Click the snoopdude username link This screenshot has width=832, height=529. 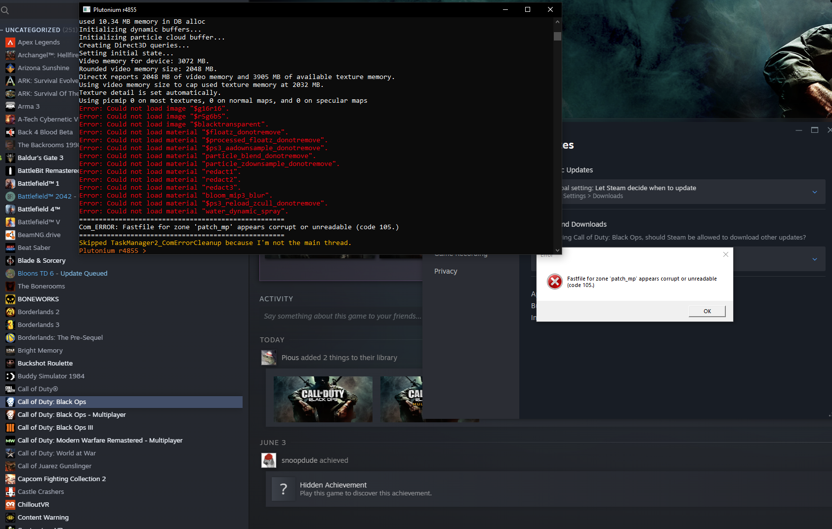pyautogui.click(x=299, y=460)
